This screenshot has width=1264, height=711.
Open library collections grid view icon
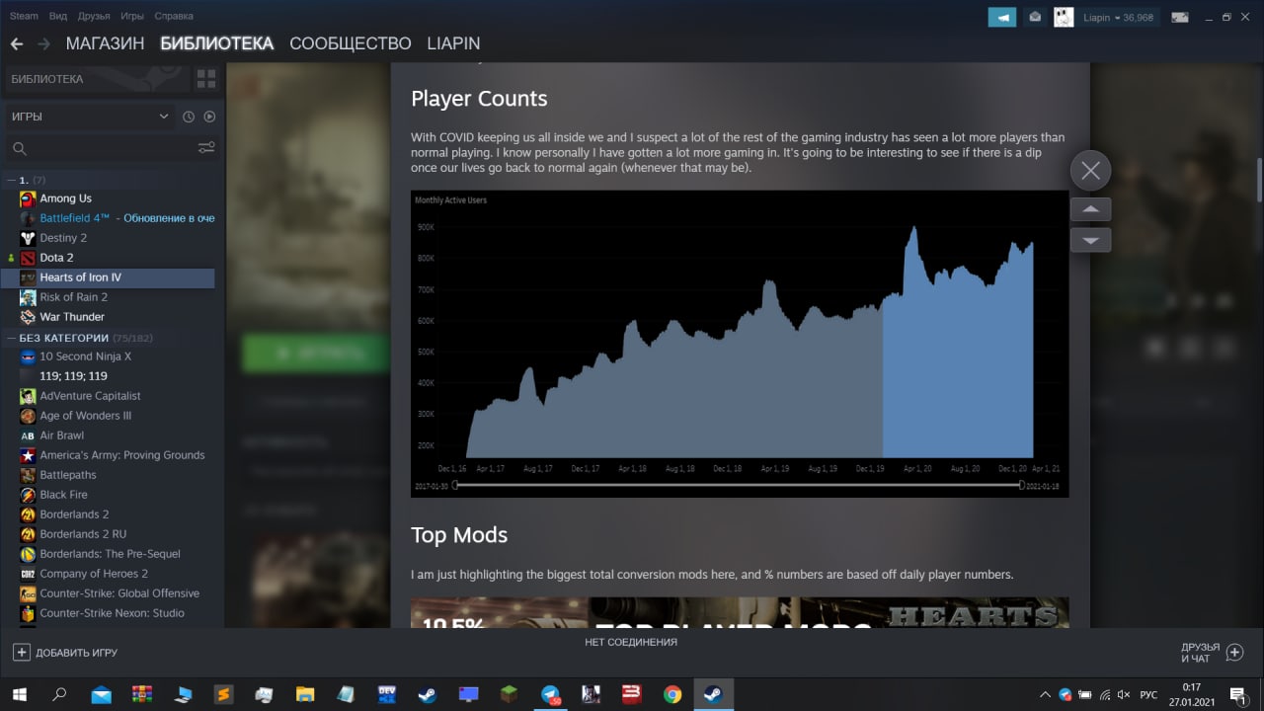click(206, 79)
